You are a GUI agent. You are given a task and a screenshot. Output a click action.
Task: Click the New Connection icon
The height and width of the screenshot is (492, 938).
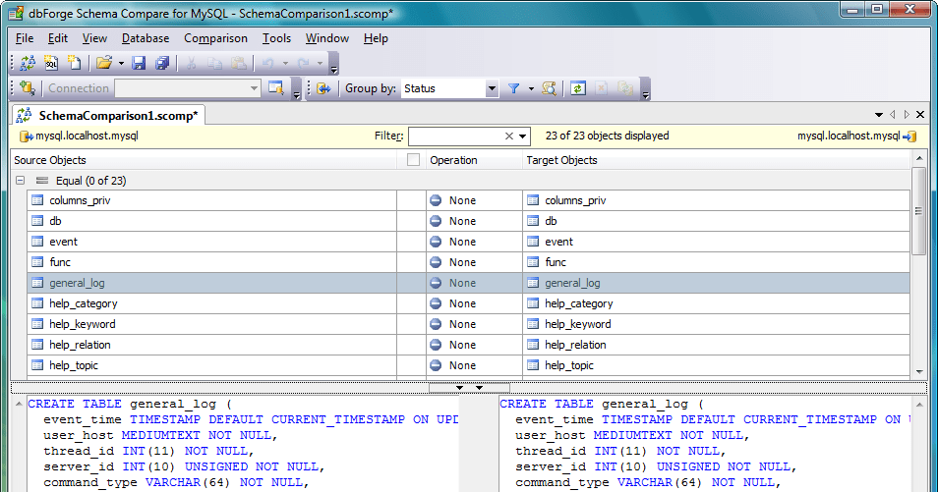point(28,87)
